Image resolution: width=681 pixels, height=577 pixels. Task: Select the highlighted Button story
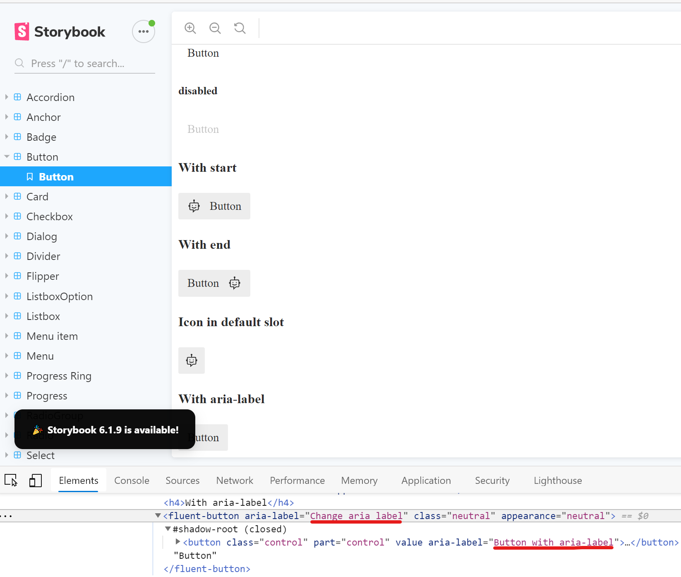coord(86,177)
